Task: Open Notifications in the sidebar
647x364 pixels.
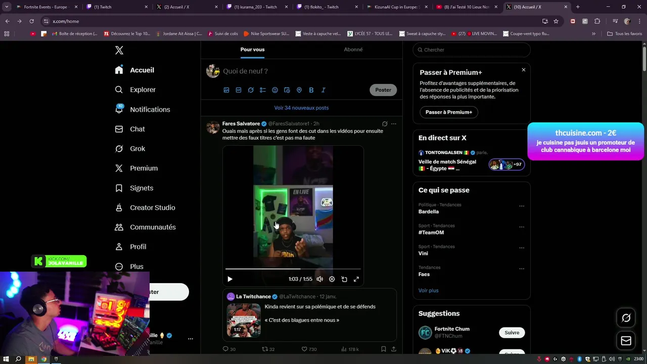Action: pos(143,109)
